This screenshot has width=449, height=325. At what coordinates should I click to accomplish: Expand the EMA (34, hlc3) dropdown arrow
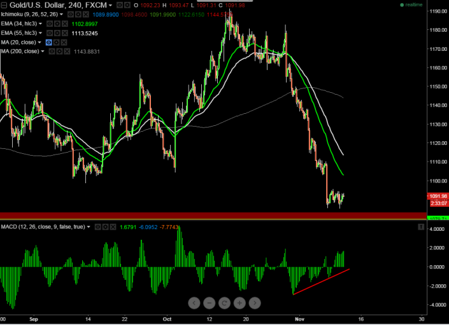(x=40, y=24)
